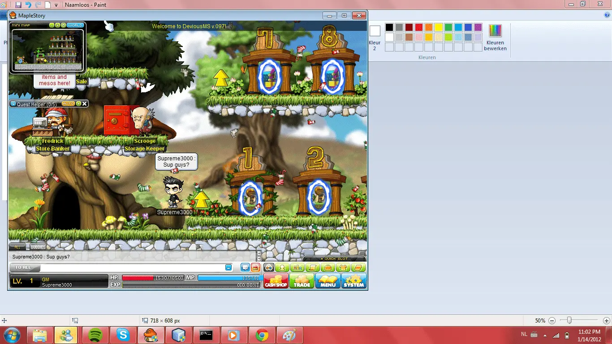Click the blue speech-bubble chat icon

[x=245, y=267]
